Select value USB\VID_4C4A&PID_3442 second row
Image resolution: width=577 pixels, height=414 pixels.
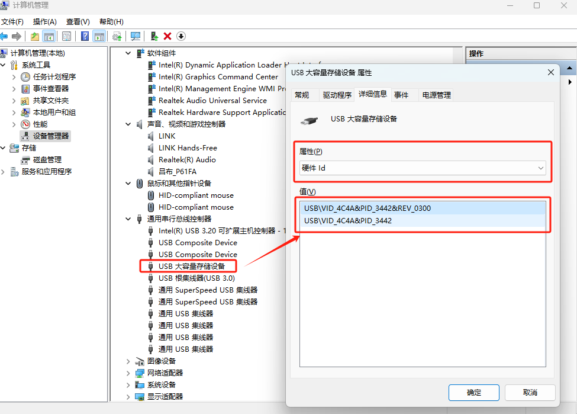[423, 221]
